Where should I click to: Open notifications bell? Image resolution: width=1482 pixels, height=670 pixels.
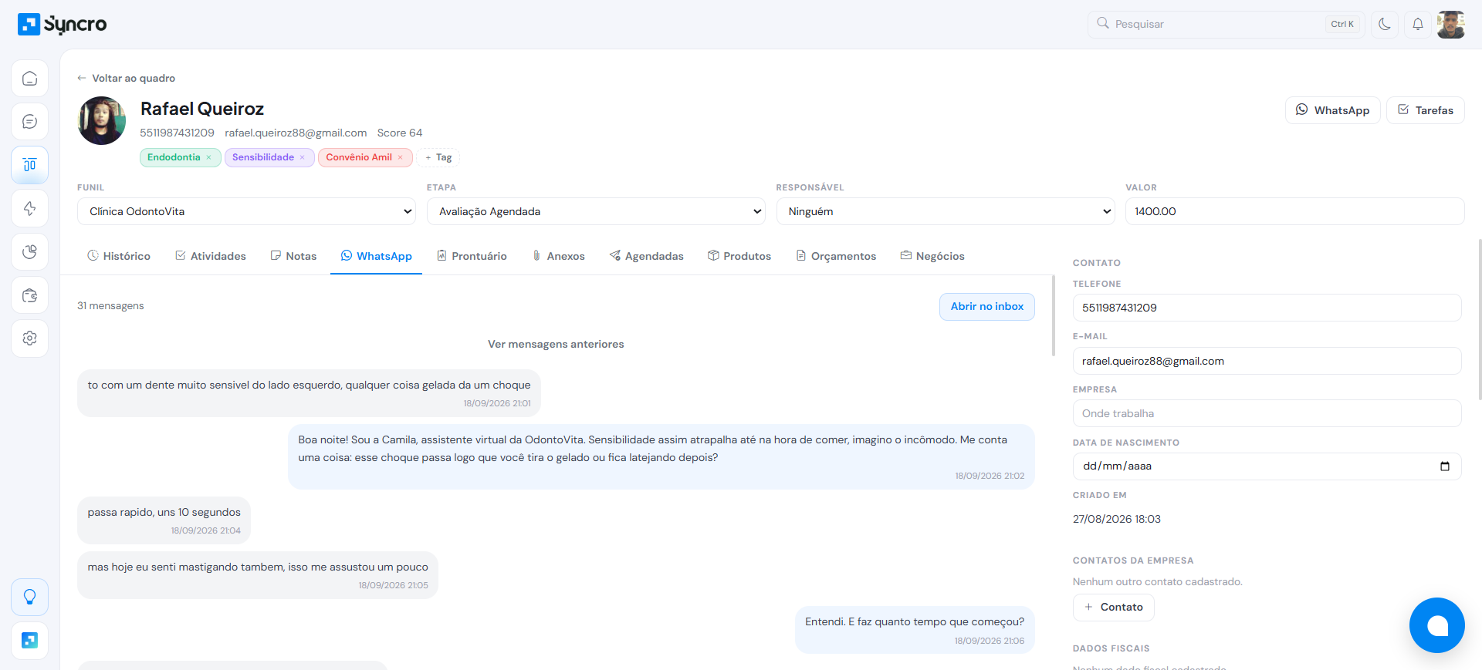1418,24
